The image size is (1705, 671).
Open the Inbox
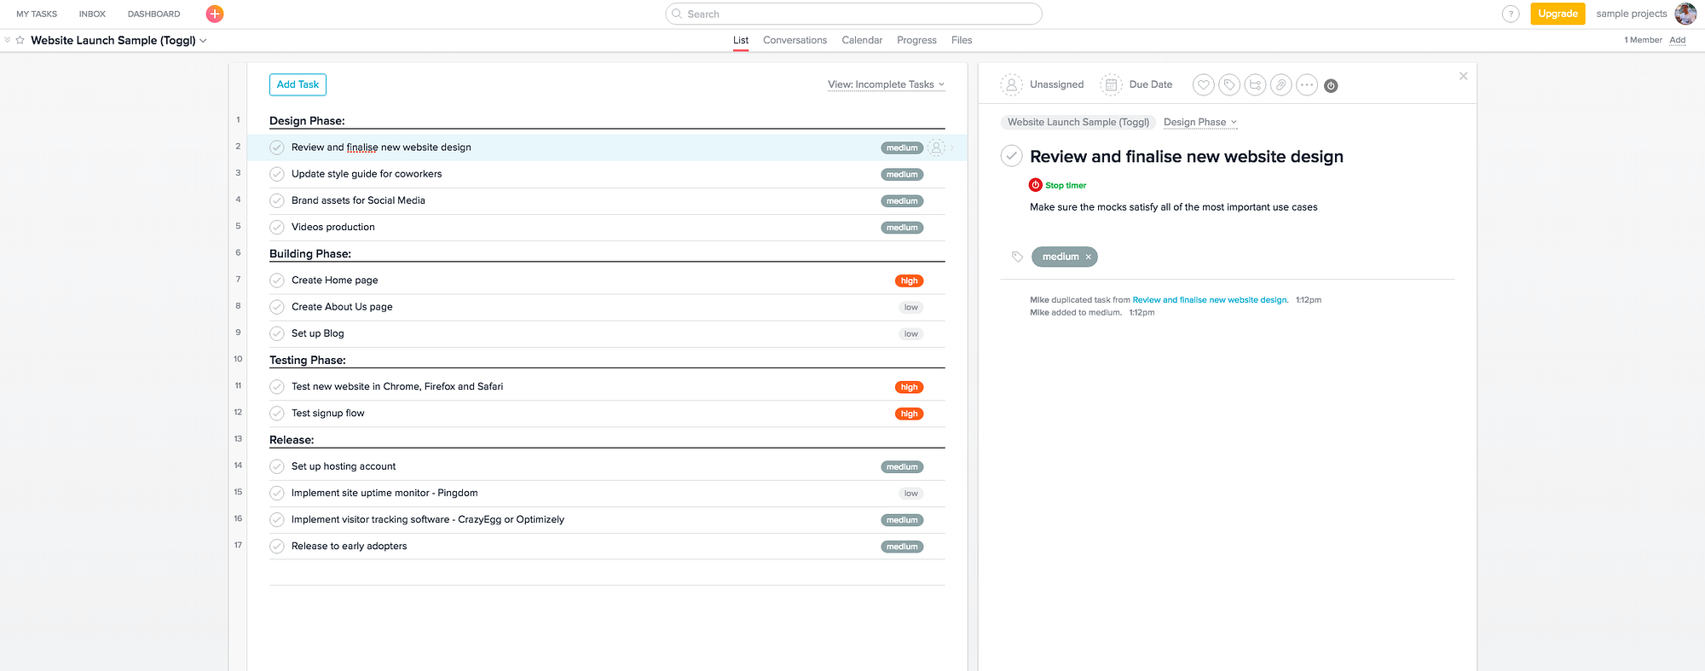92,14
